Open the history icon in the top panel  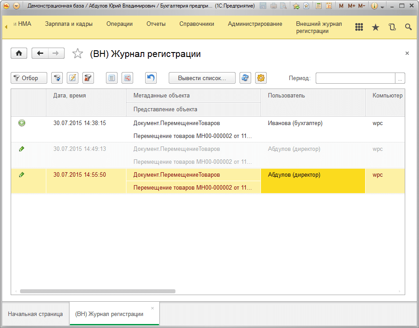point(392,27)
